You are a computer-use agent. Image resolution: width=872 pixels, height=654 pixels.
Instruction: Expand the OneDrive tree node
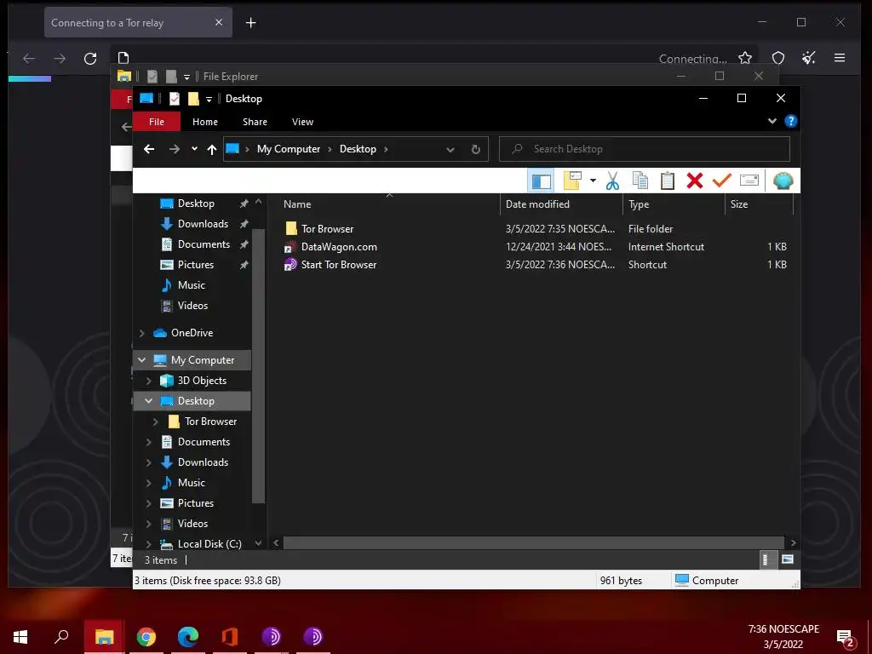coord(142,333)
